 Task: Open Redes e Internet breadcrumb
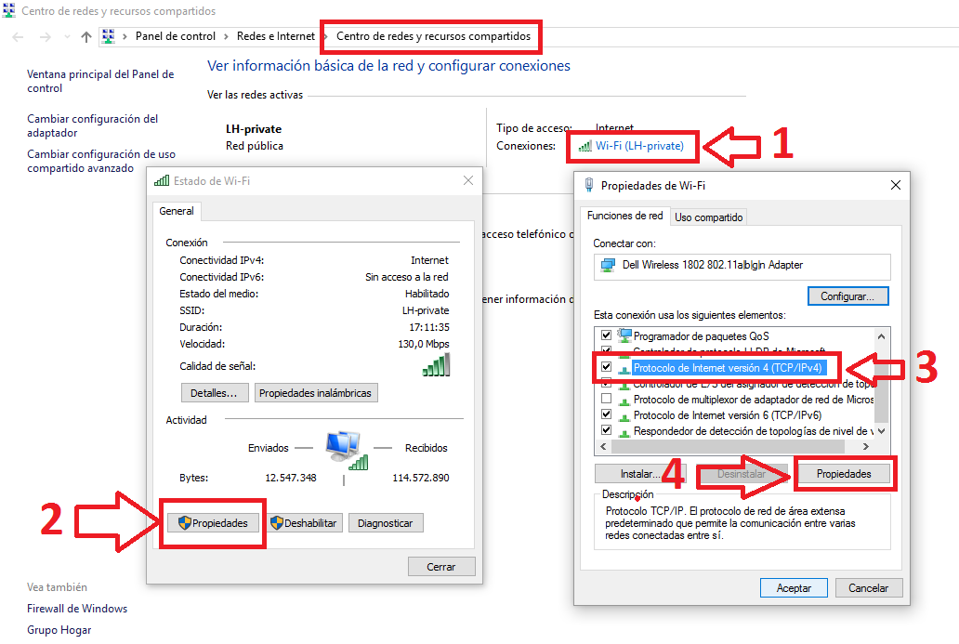(276, 36)
